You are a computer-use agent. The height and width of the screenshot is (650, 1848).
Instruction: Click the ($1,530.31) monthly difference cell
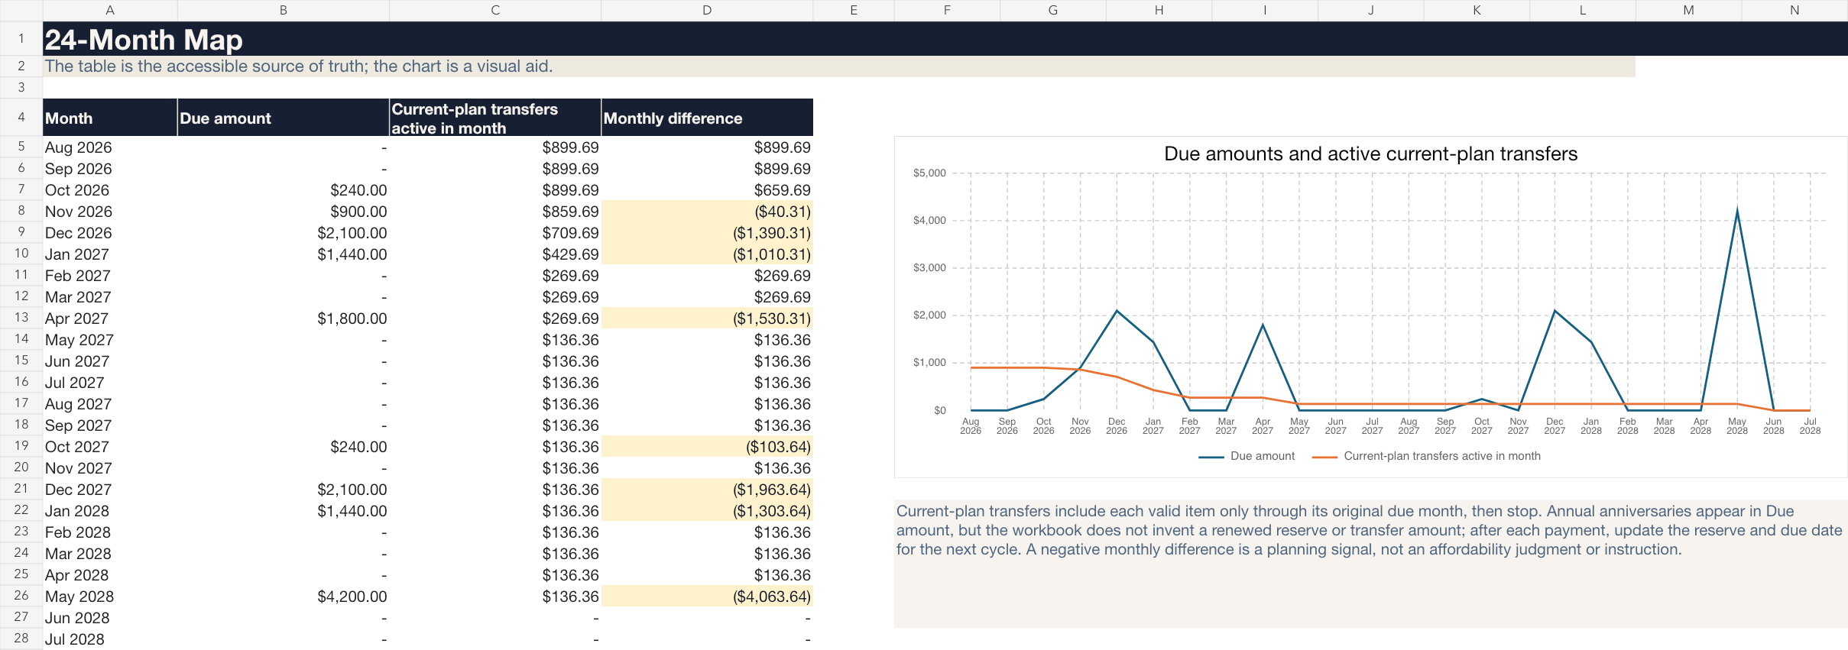pyautogui.click(x=707, y=319)
